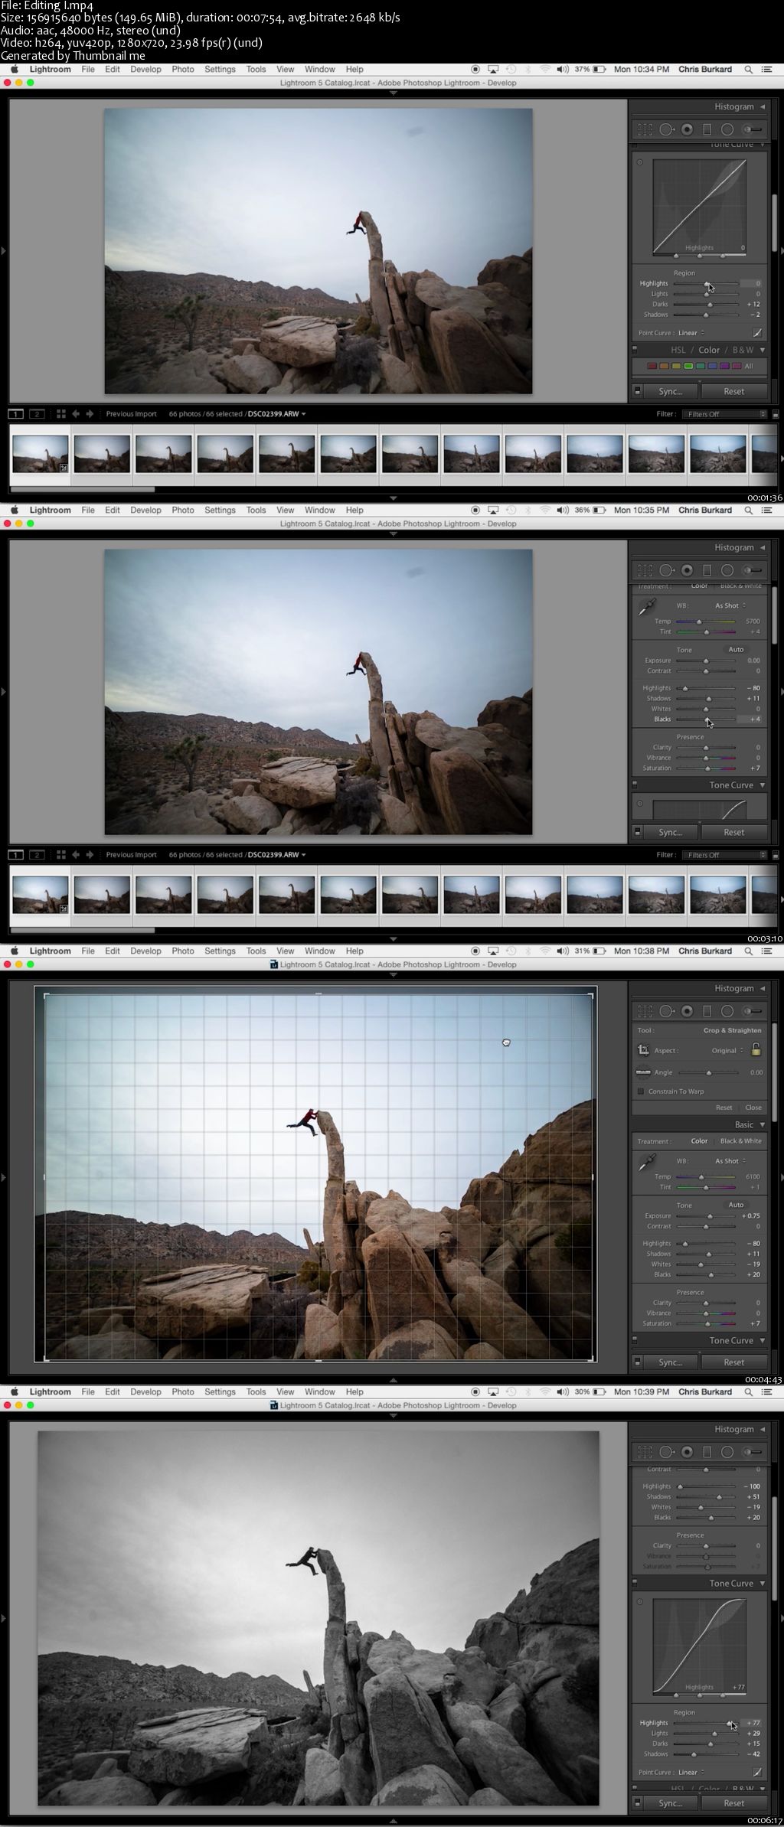Toggle Tone Curve panel switch in 10:38 PM frame

coord(635,1340)
